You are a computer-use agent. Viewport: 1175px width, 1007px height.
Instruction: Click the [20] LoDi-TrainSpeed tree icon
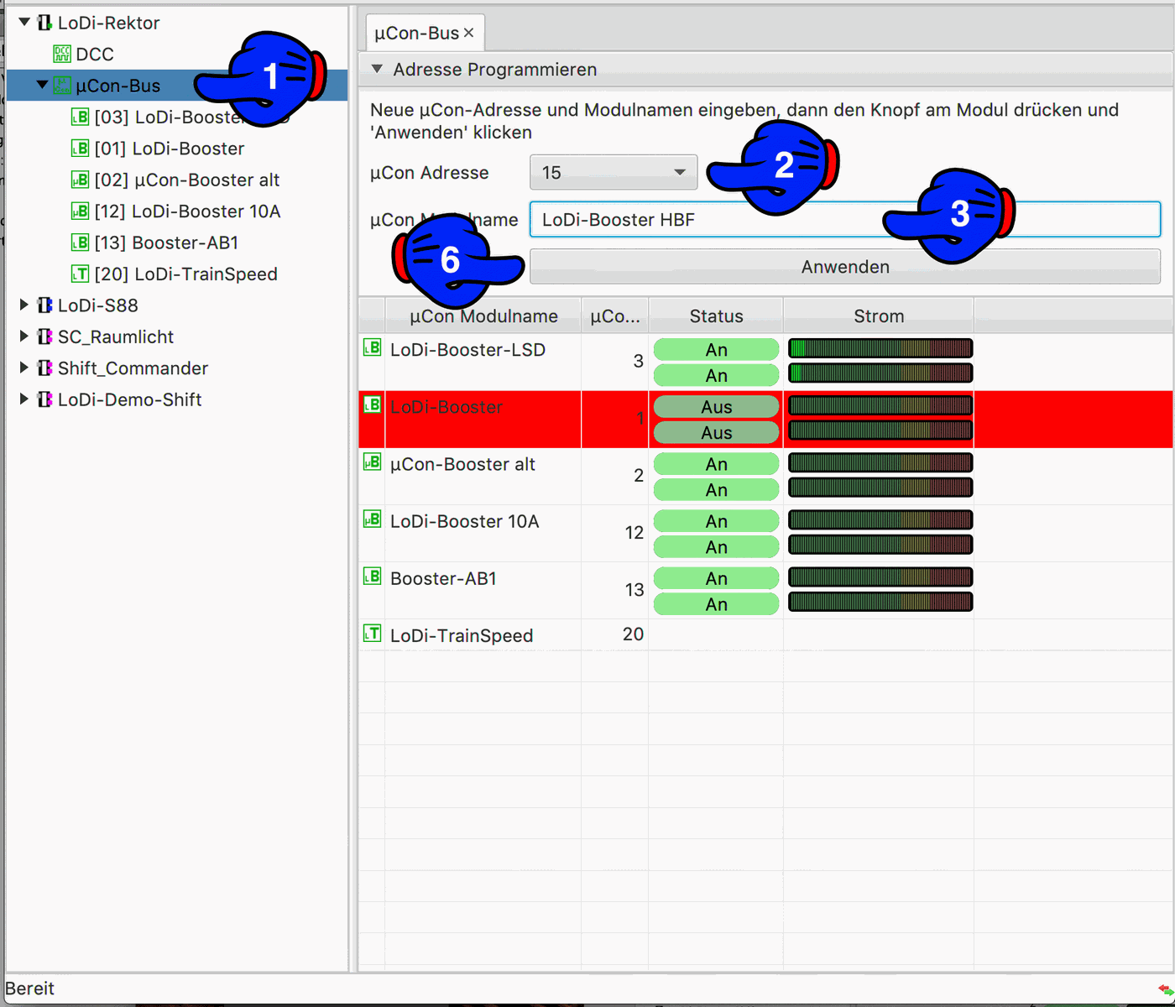coord(80,274)
